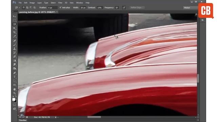Toggle the tablet pen pressure icon
Image resolution: width=217 pixels, height=122 pixels.
124,7
